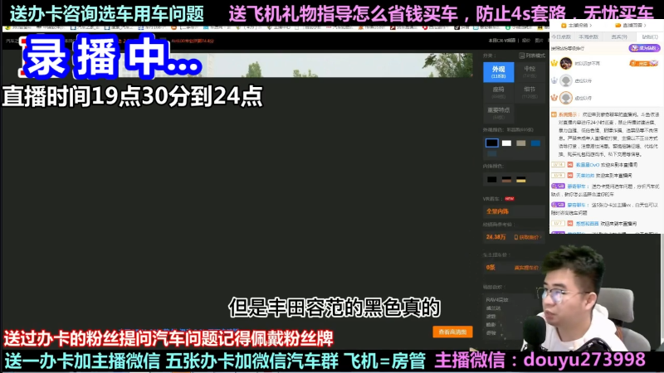Click the purple 成为钻粉 become-fan button
Screen dimensions: 664x373
click(x=644, y=48)
